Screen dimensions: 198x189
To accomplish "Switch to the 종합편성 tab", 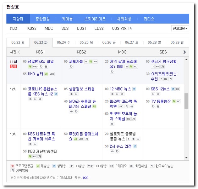I will tap(42, 19).
